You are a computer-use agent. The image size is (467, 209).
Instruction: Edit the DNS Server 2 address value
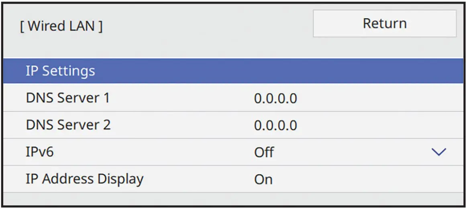click(275, 125)
